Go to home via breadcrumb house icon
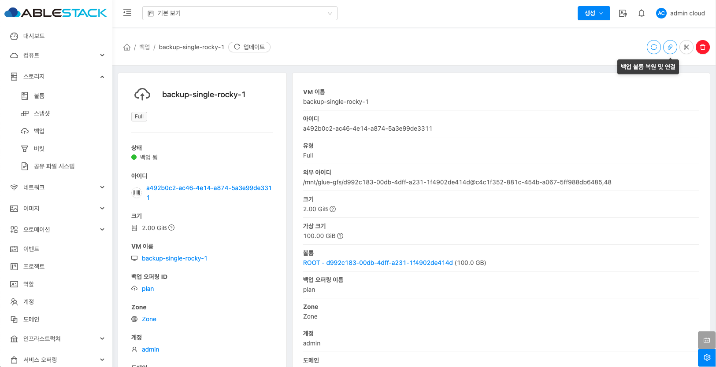Viewport: 716px width, 367px height. pos(127,47)
